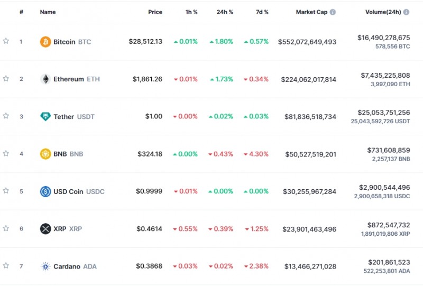Click the Ethereum logo icon

(x=45, y=79)
